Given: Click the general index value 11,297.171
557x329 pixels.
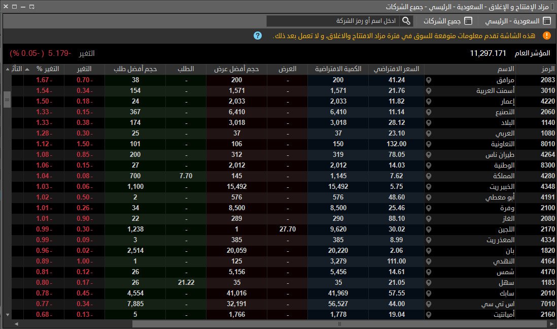Looking at the screenshot, I should click(488, 53).
